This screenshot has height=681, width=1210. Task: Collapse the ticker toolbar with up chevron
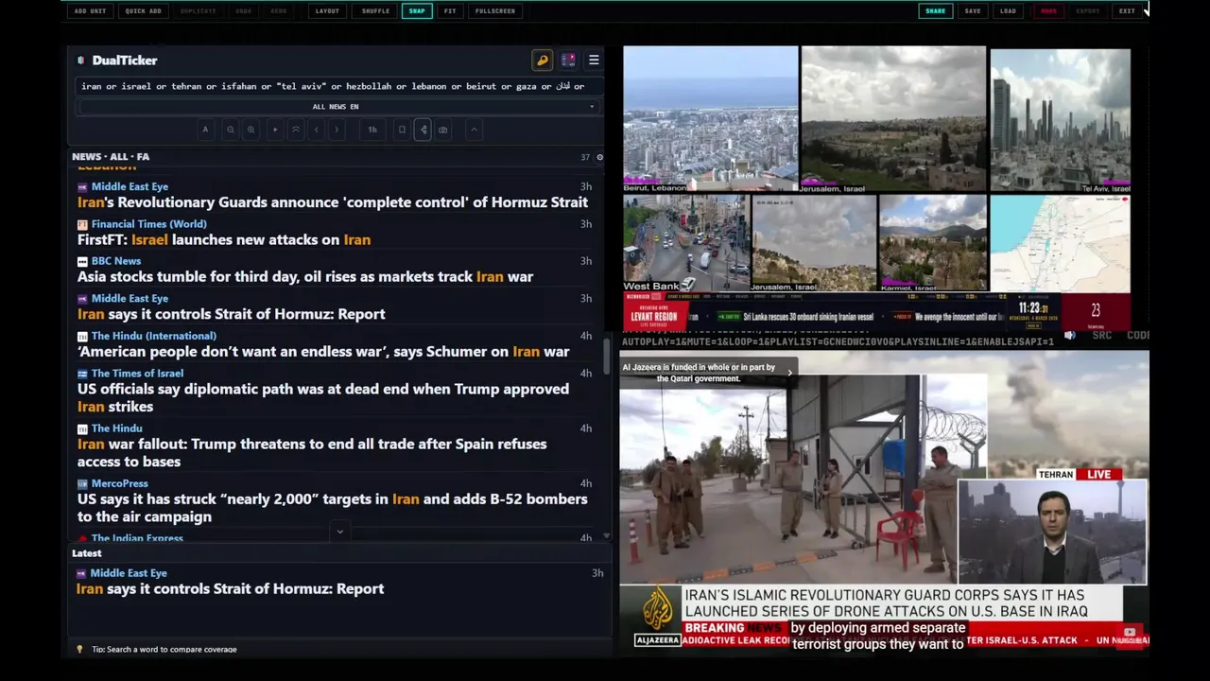474,130
